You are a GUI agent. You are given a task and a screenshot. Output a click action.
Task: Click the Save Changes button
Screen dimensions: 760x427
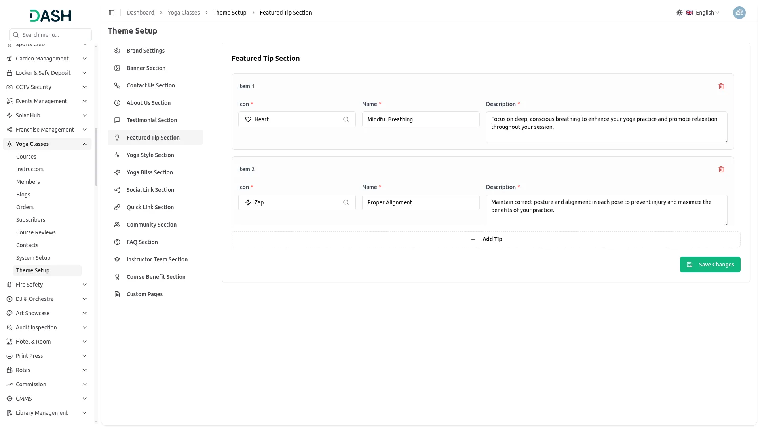(x=710, y=265)
